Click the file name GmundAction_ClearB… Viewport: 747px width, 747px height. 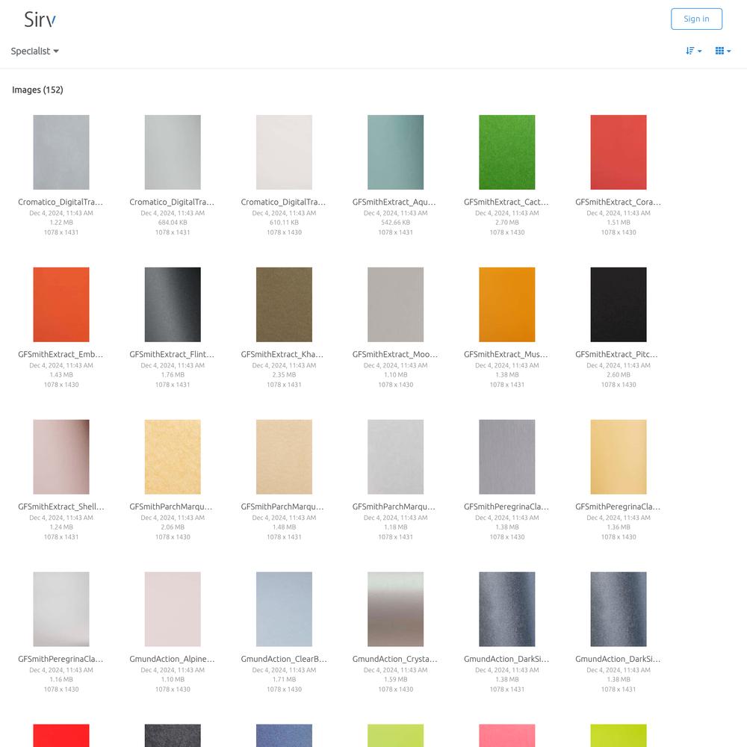(284, 660)
